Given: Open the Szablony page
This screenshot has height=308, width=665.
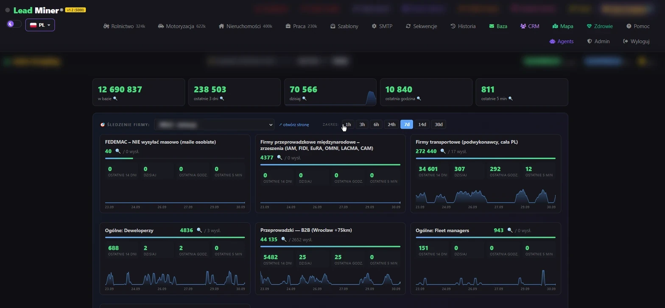Looking at the screenshot, I should [344, 26].
